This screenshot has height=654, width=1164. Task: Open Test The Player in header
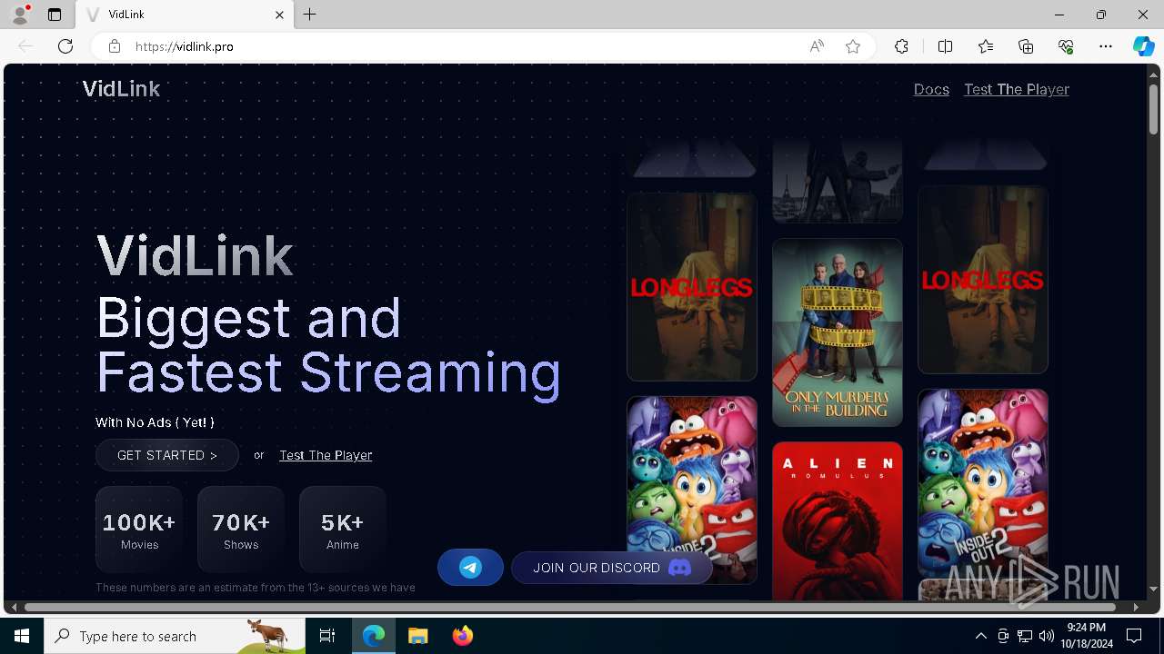(1017, 89)
